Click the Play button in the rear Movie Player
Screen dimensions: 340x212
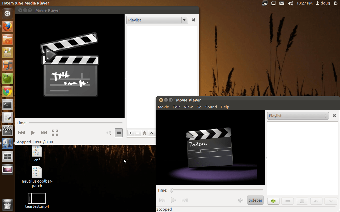(33, 133)
